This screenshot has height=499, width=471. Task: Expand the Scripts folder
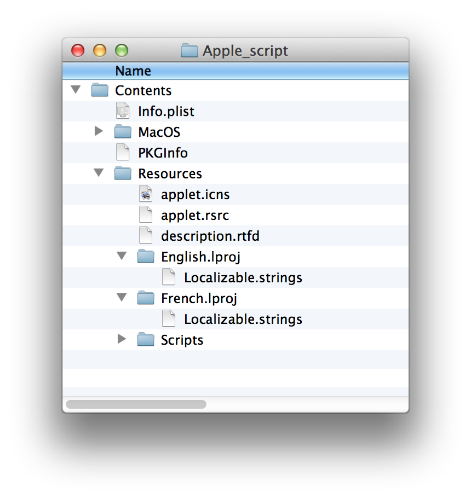click(x=122, y=339)
